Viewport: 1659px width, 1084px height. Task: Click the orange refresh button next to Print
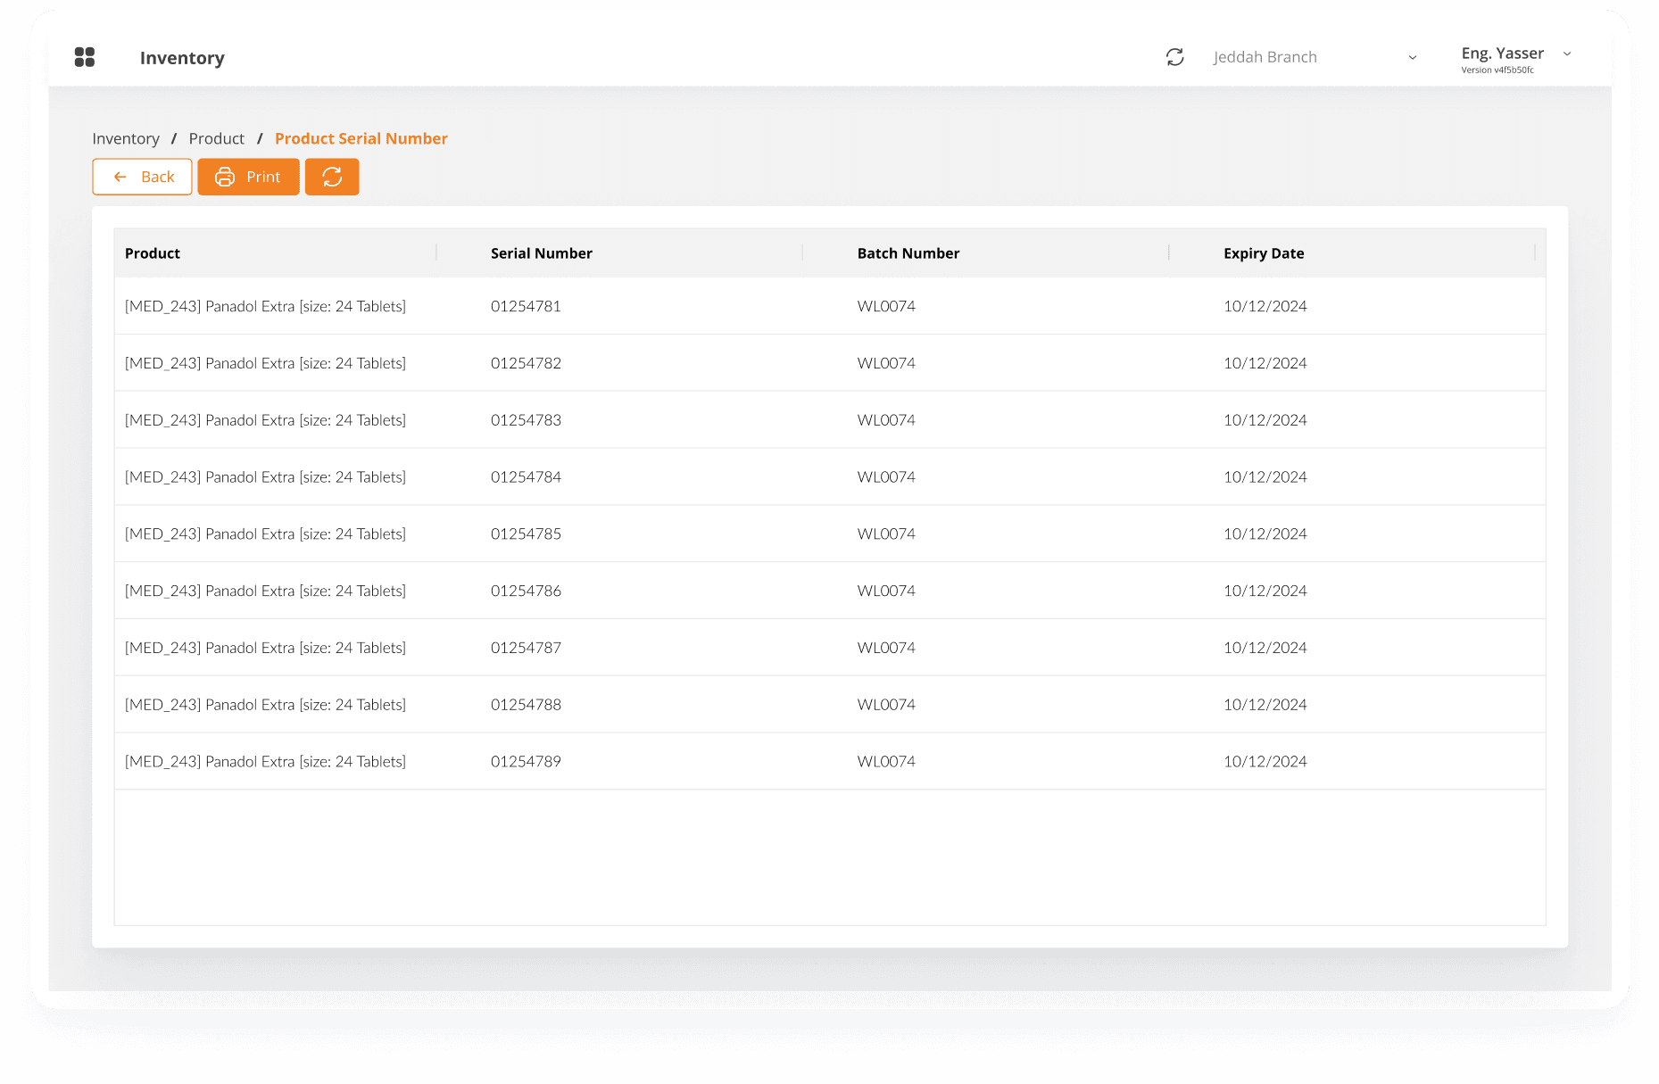(332, 177)
